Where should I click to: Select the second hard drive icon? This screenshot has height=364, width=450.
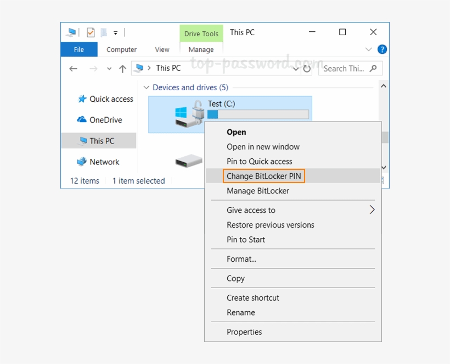[189, 161]
